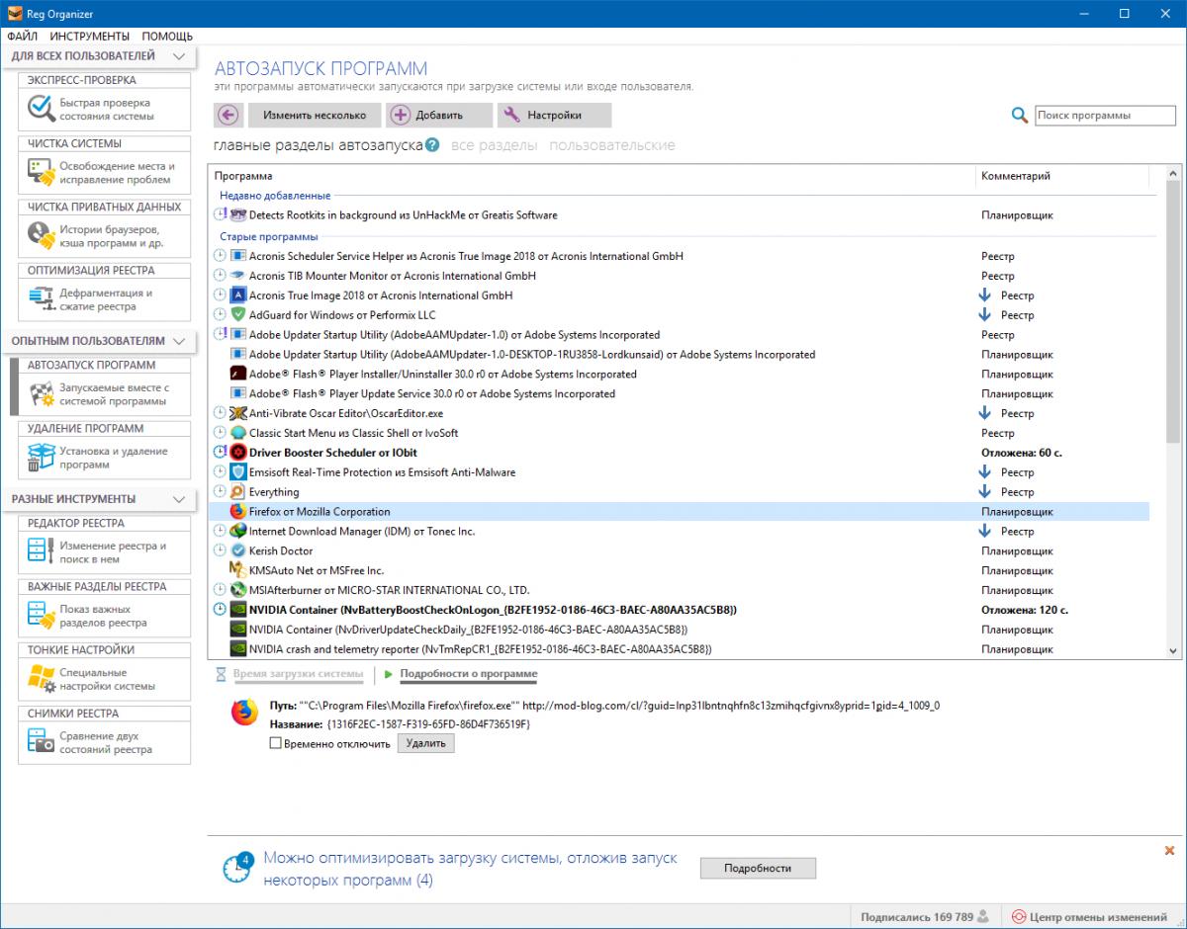Click the Everything search icon in list
This screenshot has height=929, width=1187.
237,492
